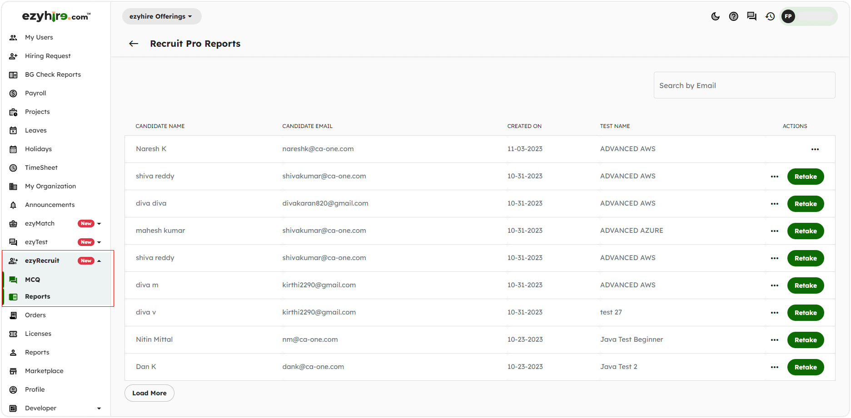Click the Holidays calendar icon
The image size is (851, 418).
click(13, 149)
